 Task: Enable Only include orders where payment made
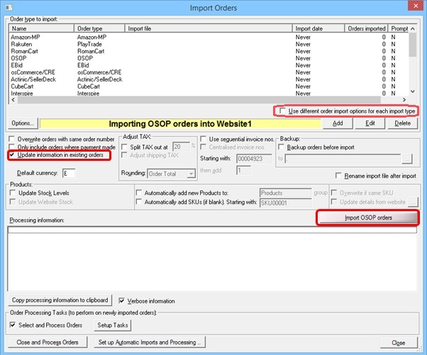pyautogui.click(x=12, y=147)
